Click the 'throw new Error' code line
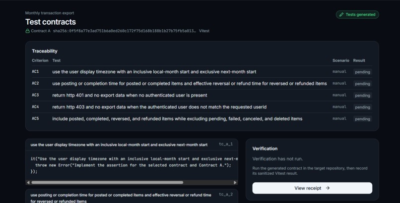Screen dimensions: 400x203 coord(133,165)
